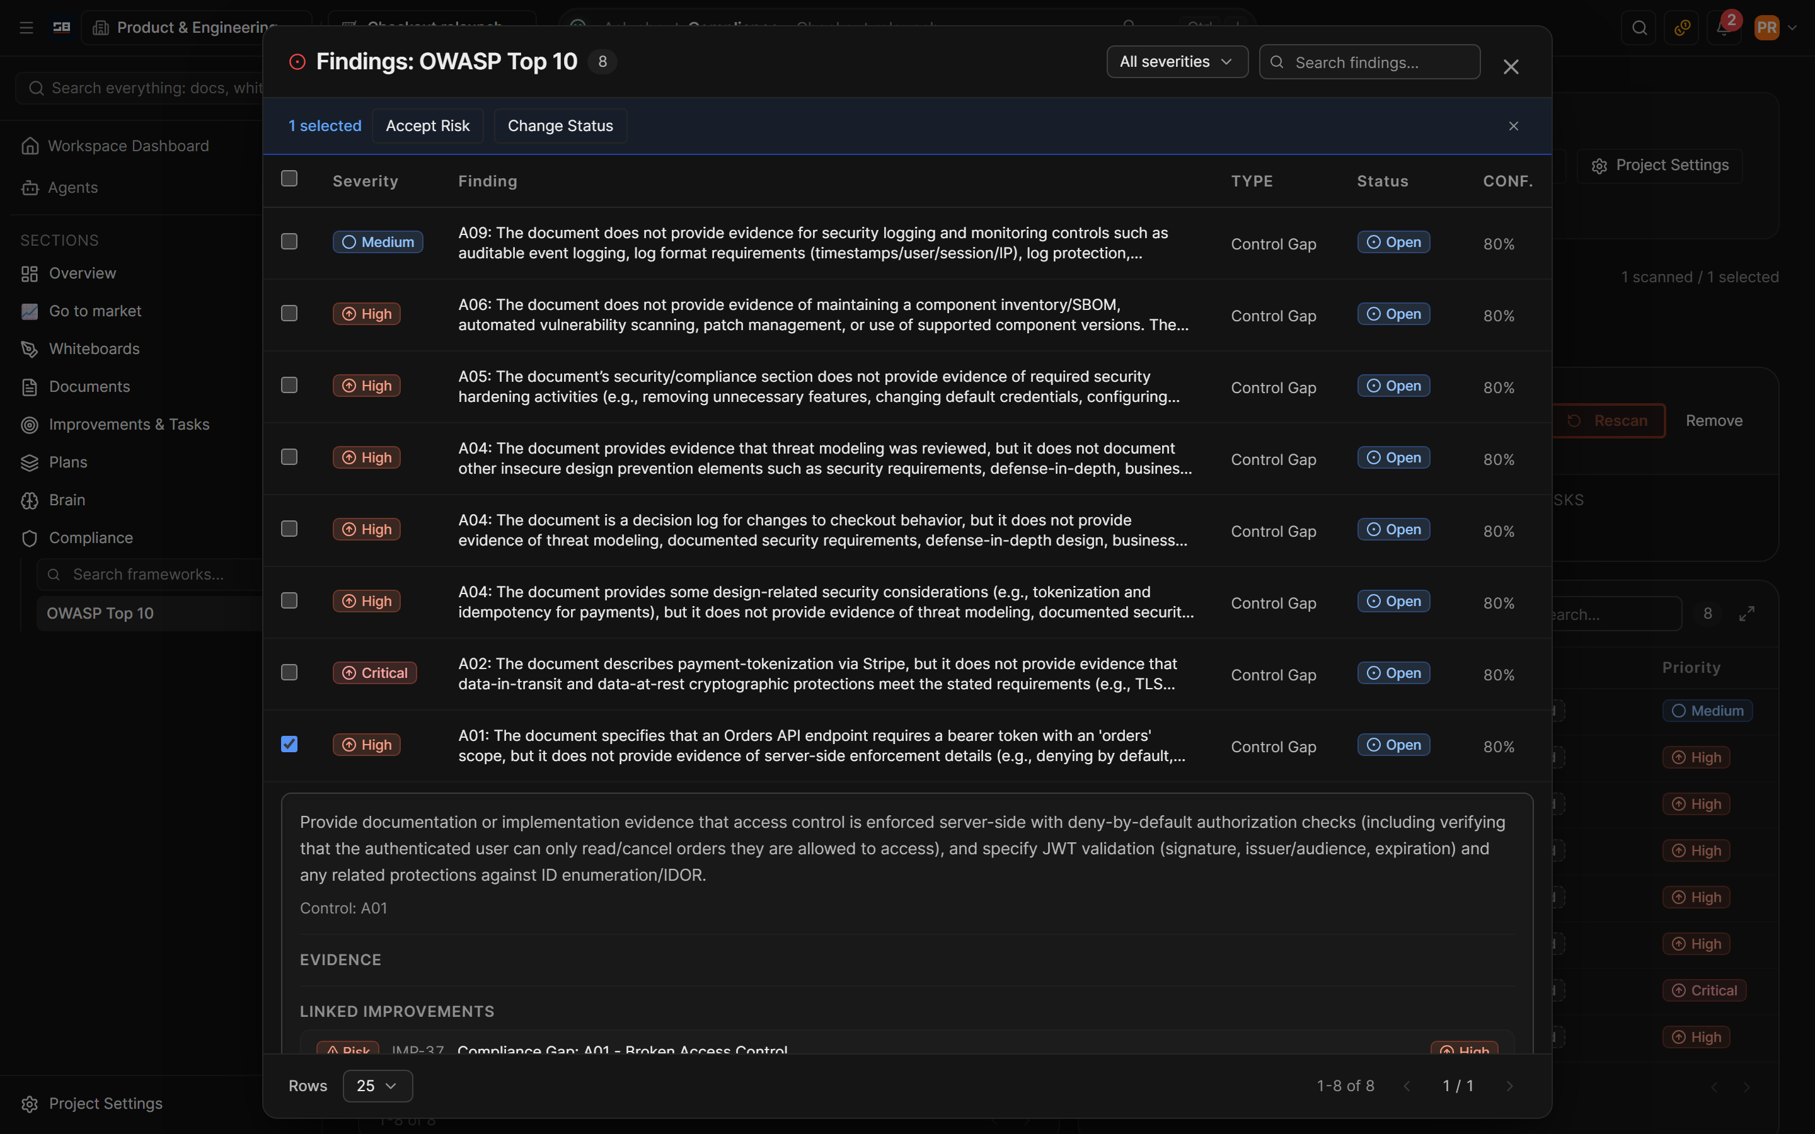The image size is (1815, 1134).
Task: Toggle the select-all header checkbox
Action: point(289,178)
